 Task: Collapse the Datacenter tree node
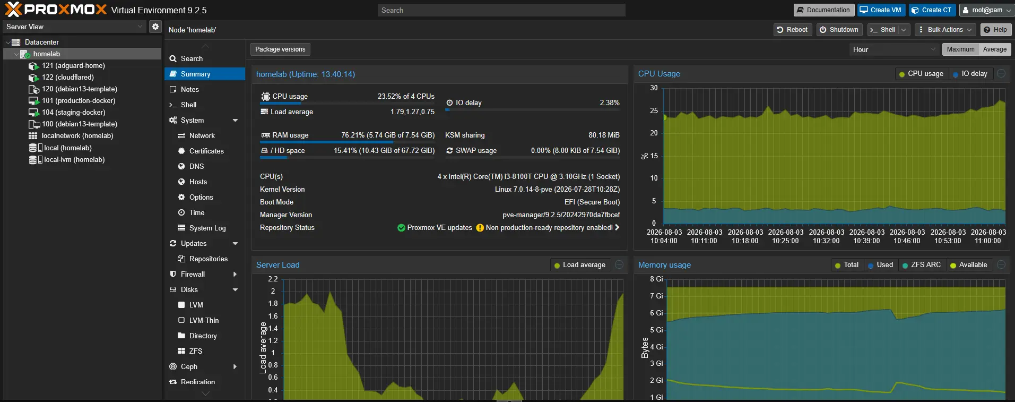pos(7,42)
